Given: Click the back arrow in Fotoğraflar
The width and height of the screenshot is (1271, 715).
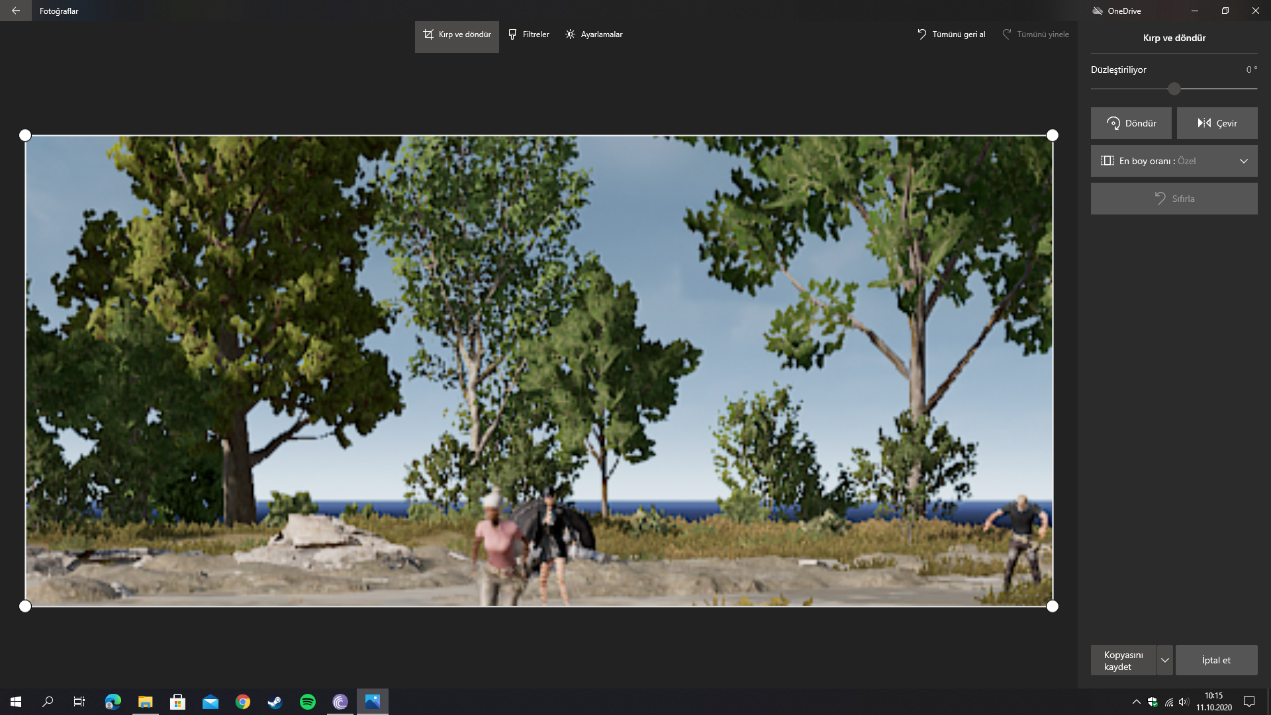Looking at the screenshot, I should point(15,11).
